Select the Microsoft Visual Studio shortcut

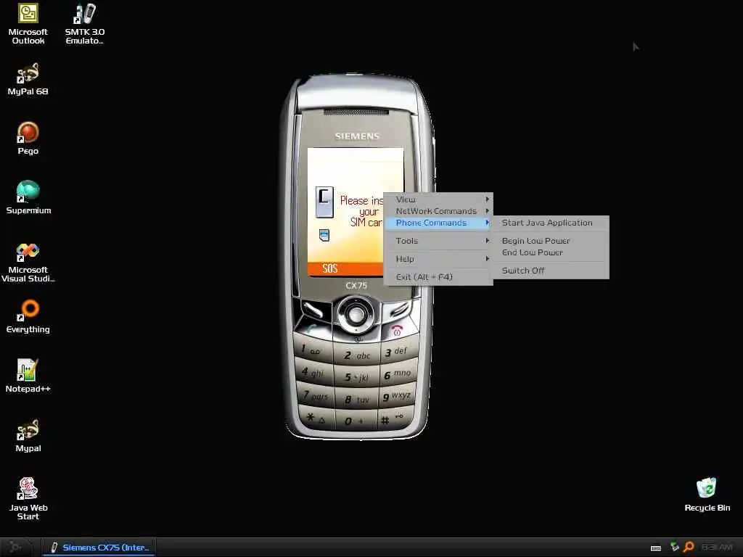click(x=28, y=263)
